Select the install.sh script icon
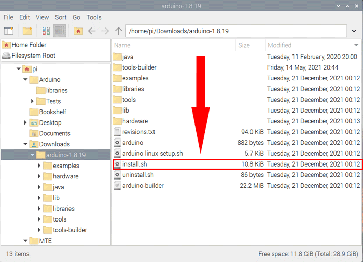This screenshot has height=262, width=363. [x=117, y=164]
